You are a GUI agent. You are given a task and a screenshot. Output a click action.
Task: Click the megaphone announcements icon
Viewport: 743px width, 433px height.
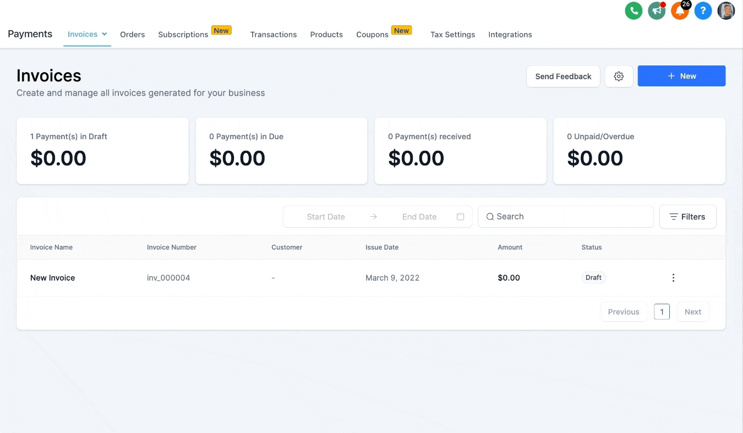(x=657, y=10)
